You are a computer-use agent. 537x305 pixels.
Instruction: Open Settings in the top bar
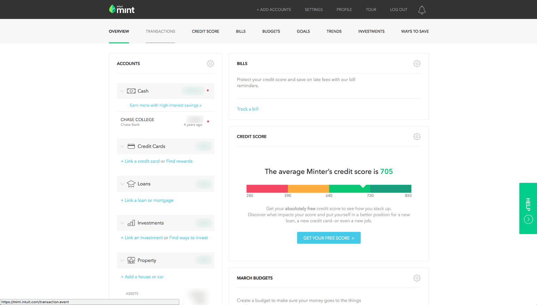click(314, 10)
